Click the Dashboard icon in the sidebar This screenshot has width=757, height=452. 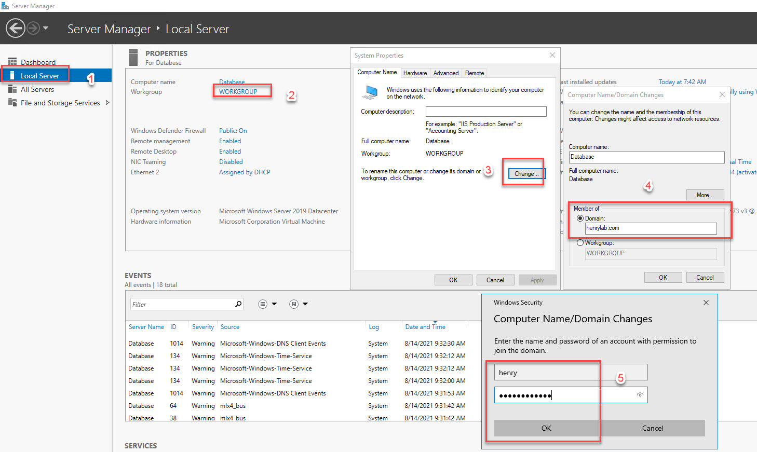(12, 62)
